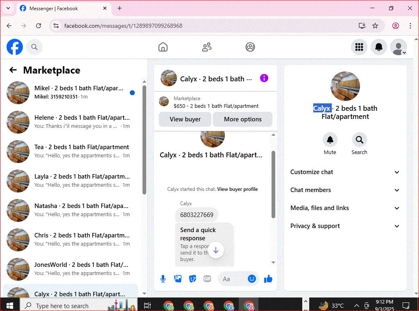Open the Natasha conversation
Image resolution: width=419 pixels, height=311 pixels.
pos(71,210)
